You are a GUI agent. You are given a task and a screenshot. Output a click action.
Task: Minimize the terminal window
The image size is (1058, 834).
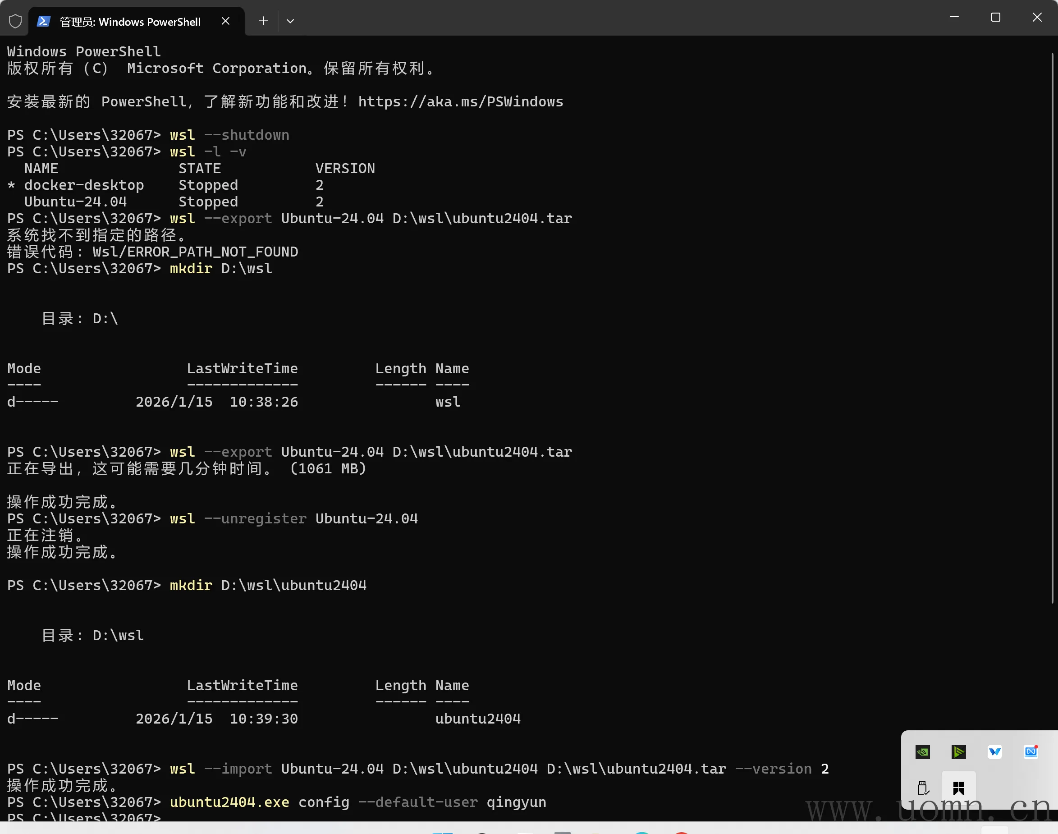(954, 18)
